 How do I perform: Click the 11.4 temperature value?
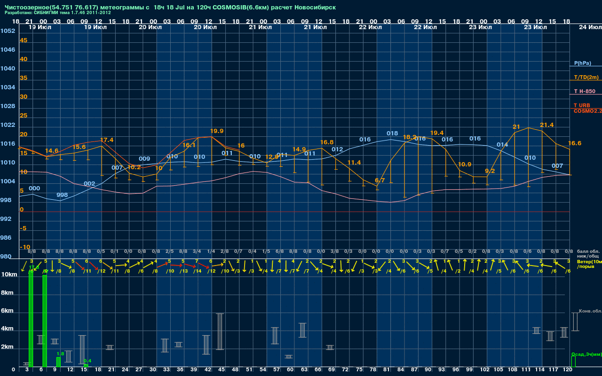354,163
